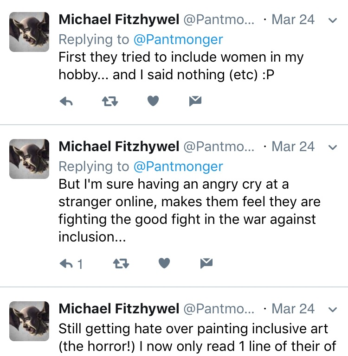Viewport: 348px width, 356px height.
Task: Retweet the 'women in my hobby' tweet
Action: pyautogui.click(x=110, y=102)
